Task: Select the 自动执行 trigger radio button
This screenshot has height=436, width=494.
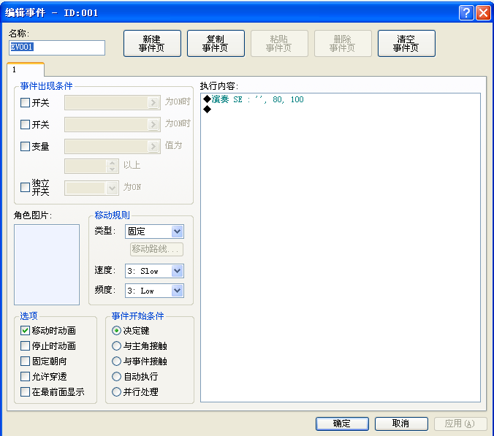Action: (x=116, y=377)
